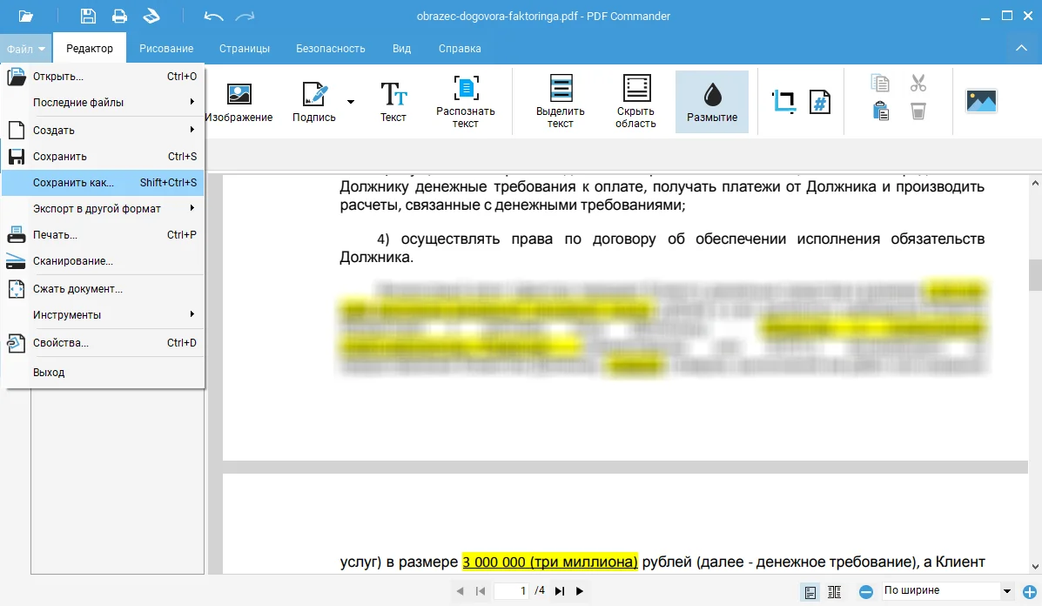Expand the Подпись dropdown arrow
The height and width of the screenshot is (606, 1042).
351,102
